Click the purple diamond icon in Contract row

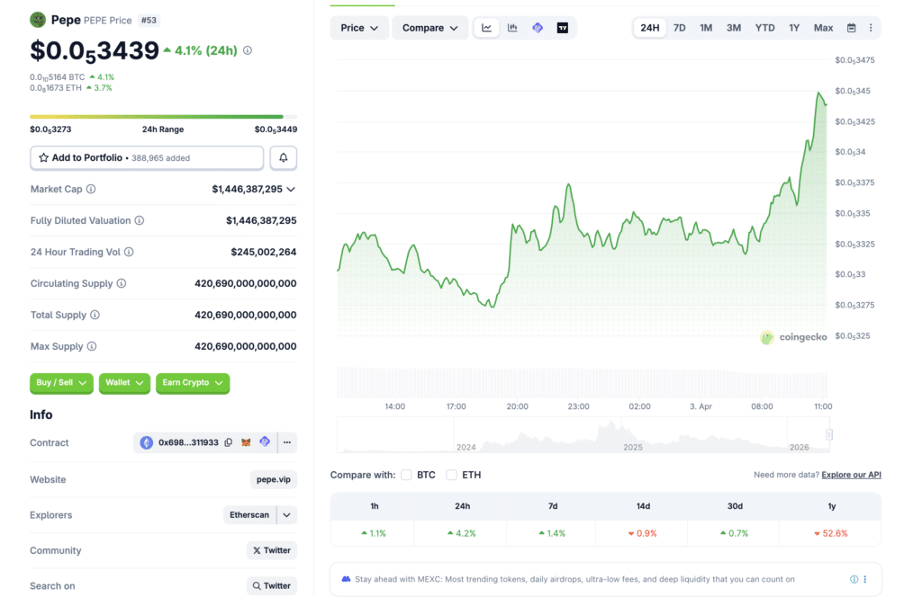coord(265,442)
